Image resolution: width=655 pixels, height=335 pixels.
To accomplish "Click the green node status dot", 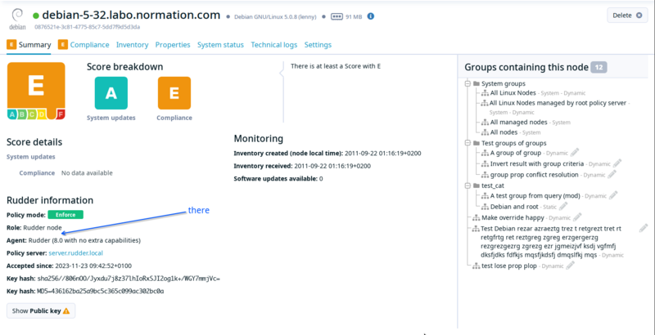I will click(x=36, y=16).
